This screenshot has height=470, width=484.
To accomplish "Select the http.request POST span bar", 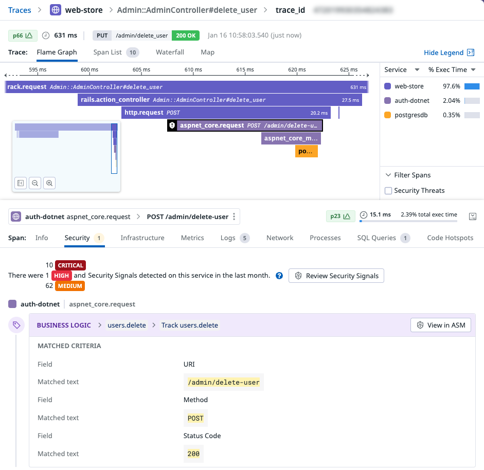I will (226, 113).
